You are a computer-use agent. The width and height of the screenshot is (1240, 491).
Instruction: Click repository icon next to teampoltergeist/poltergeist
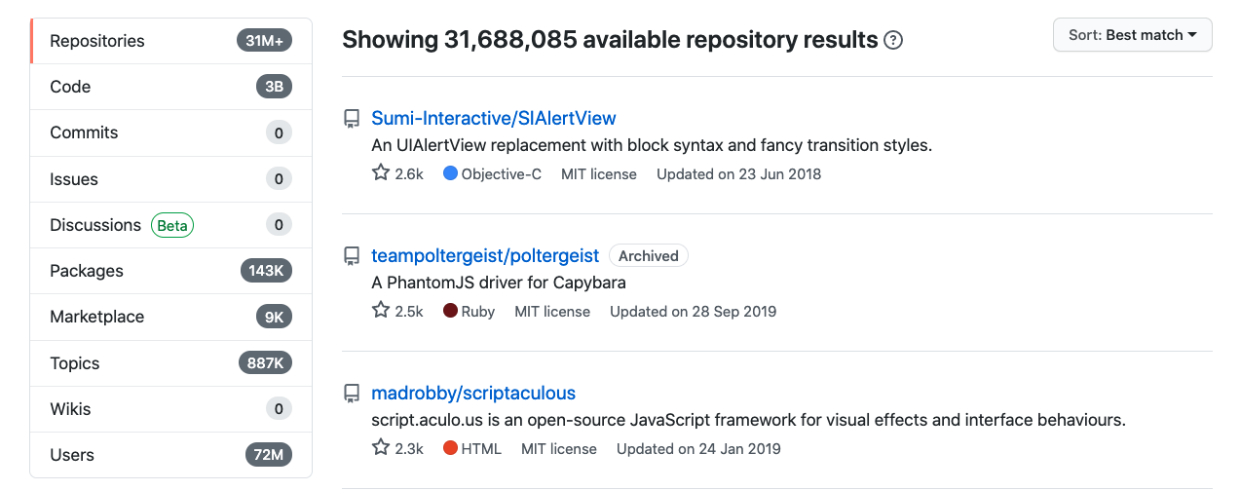[352, 256]
